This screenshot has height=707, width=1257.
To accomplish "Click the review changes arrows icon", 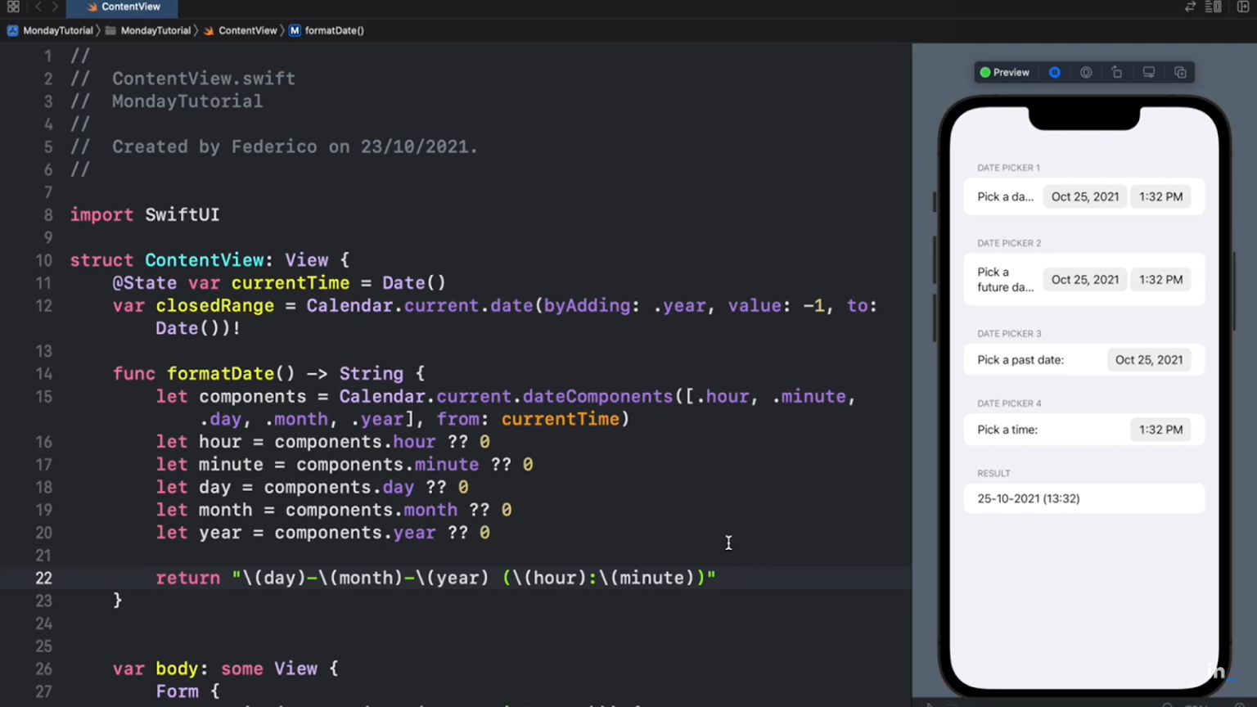I will tap(1190, 7).
